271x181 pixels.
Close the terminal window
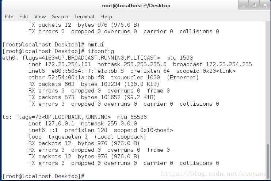[x=265, y=5]
